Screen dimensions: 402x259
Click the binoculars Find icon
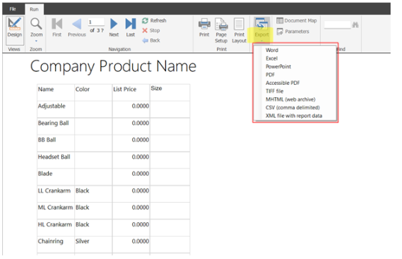click(355, 25)
